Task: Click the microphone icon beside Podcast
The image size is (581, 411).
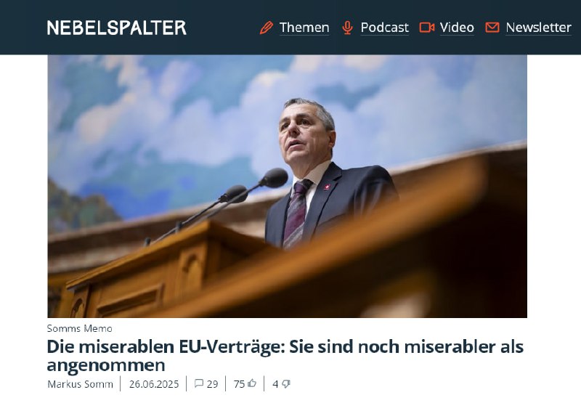Action: (347, 28)
